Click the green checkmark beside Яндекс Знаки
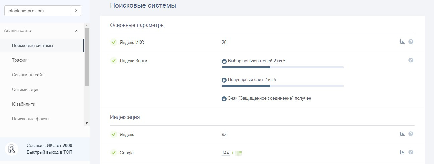 [x=113, y=61]
